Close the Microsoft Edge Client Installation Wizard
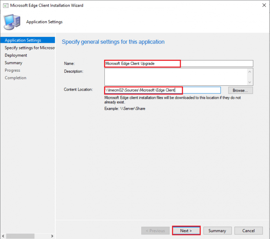 click(264, 5)
